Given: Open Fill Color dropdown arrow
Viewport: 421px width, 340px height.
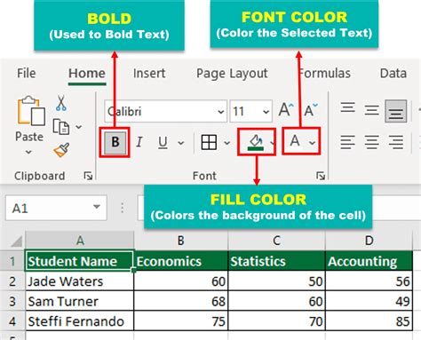Looking at the screenshot, I should tap(273, 143).
